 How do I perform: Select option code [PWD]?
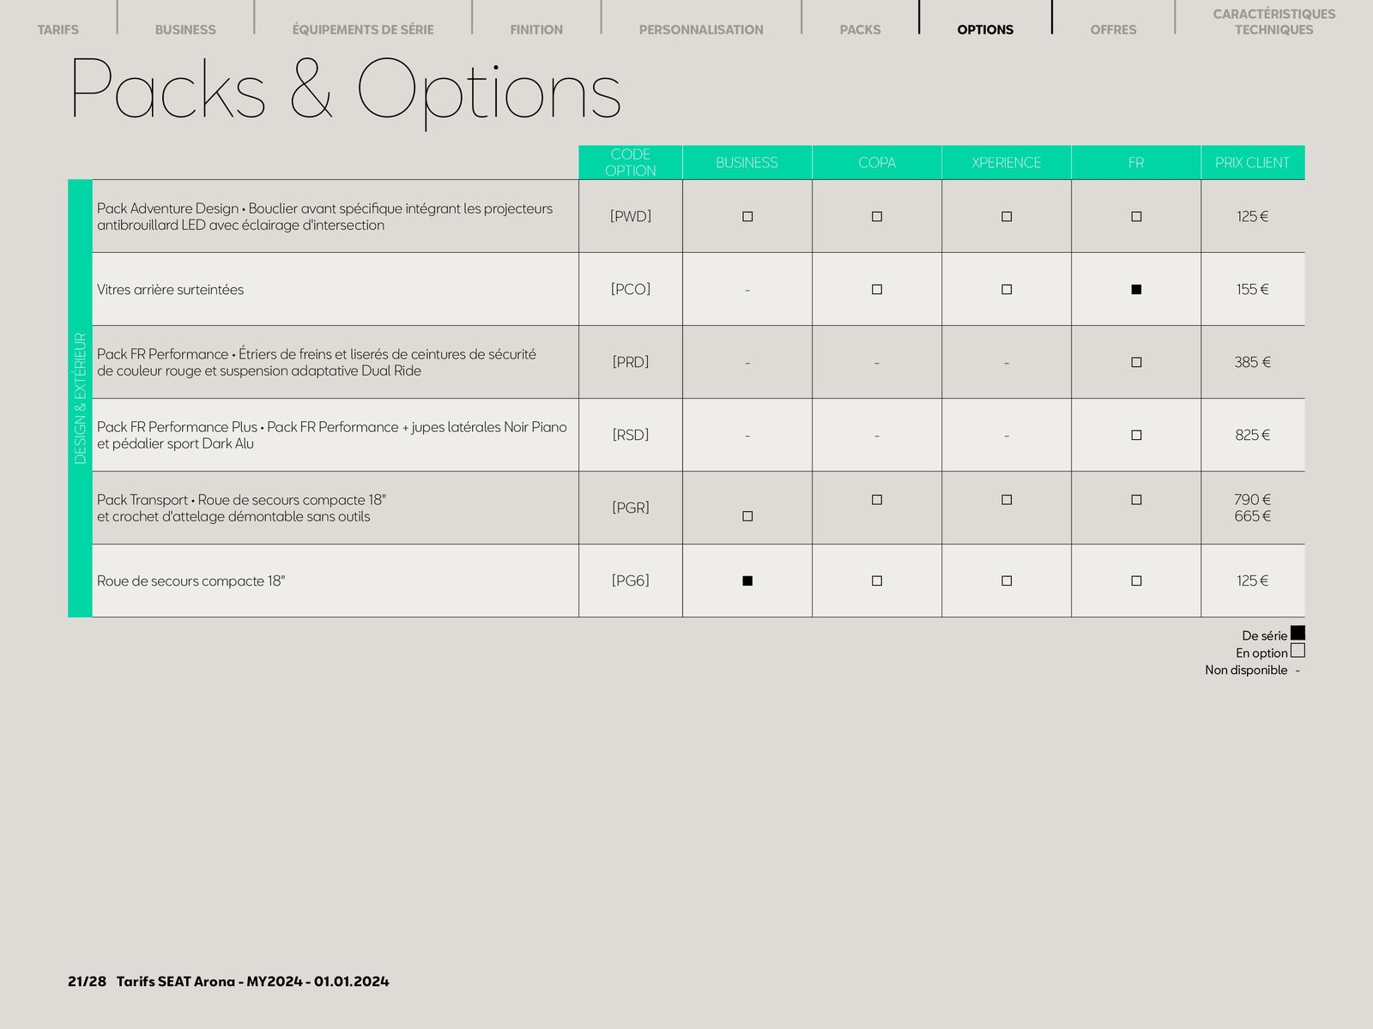click(631, 217)
